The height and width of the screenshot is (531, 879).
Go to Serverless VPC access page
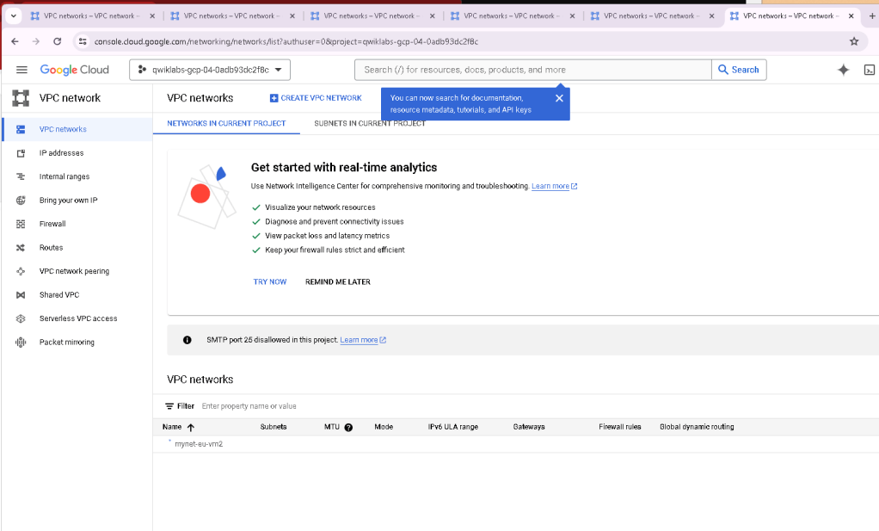click(78, 318)
